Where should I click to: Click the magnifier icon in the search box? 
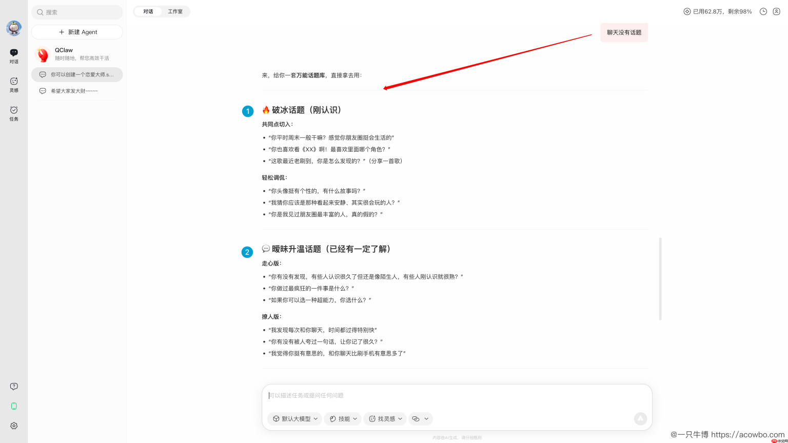tap(40, 12)
